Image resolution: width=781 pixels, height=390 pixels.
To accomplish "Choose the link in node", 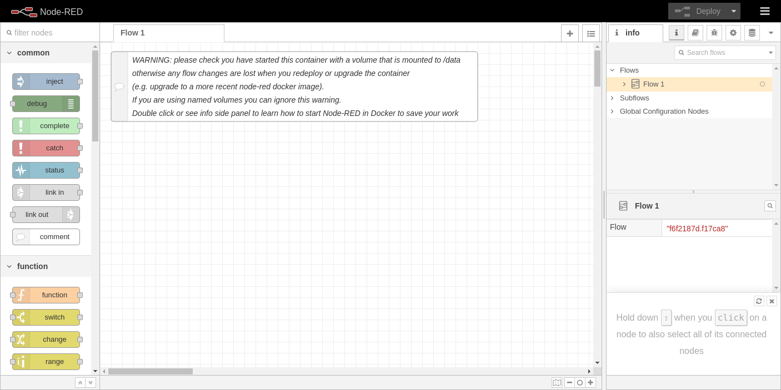I will (x=46, y=193).
